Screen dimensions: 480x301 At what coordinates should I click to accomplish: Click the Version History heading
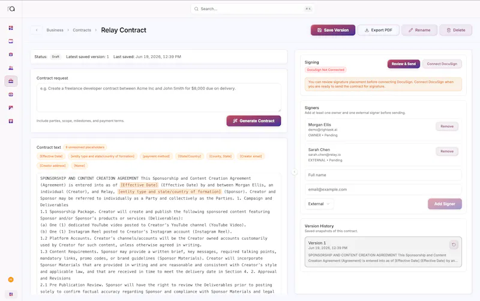coord(319,226)
